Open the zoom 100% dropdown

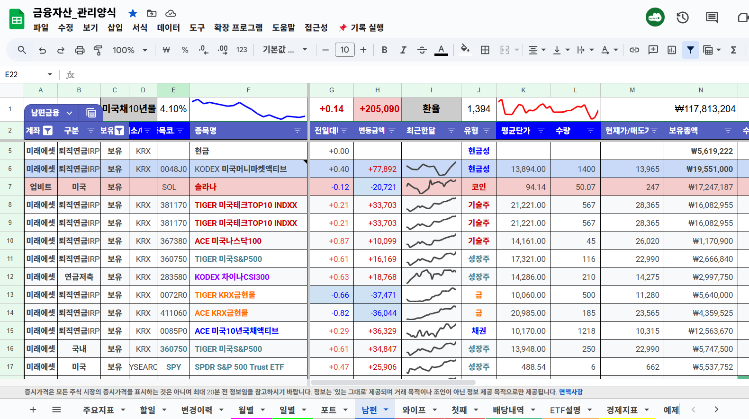tap(130, 50)
